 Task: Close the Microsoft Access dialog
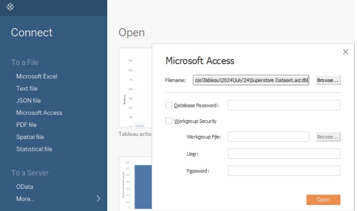pyautogui.click(x=346, y=52)
